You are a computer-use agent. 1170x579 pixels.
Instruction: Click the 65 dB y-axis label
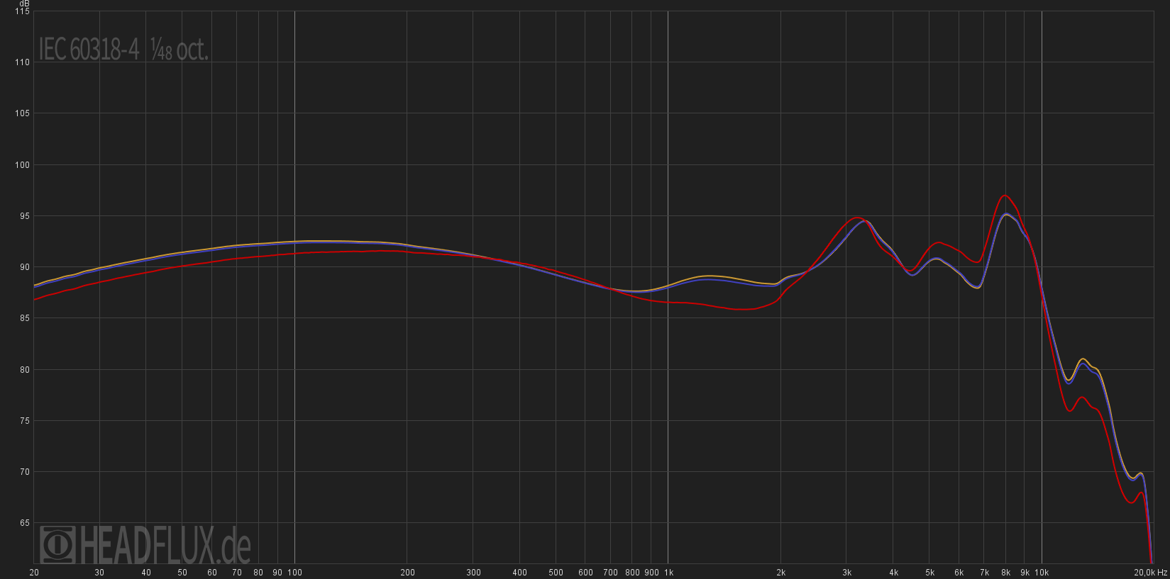pos(24,523)
